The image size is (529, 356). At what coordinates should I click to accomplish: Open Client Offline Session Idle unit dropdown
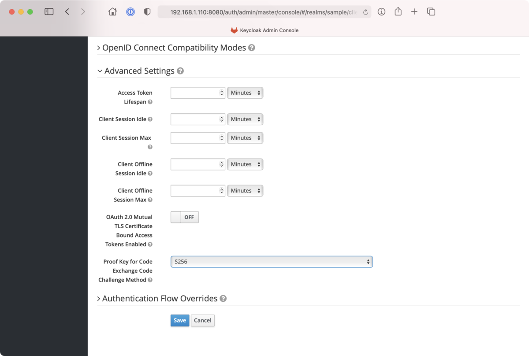[245, 164]
